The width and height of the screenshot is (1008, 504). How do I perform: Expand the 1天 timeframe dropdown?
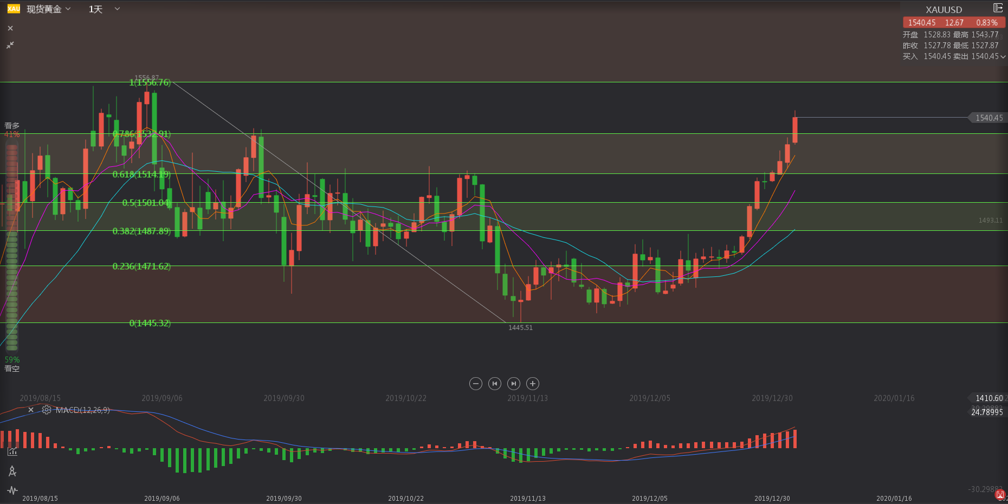[x=104, y=9]
